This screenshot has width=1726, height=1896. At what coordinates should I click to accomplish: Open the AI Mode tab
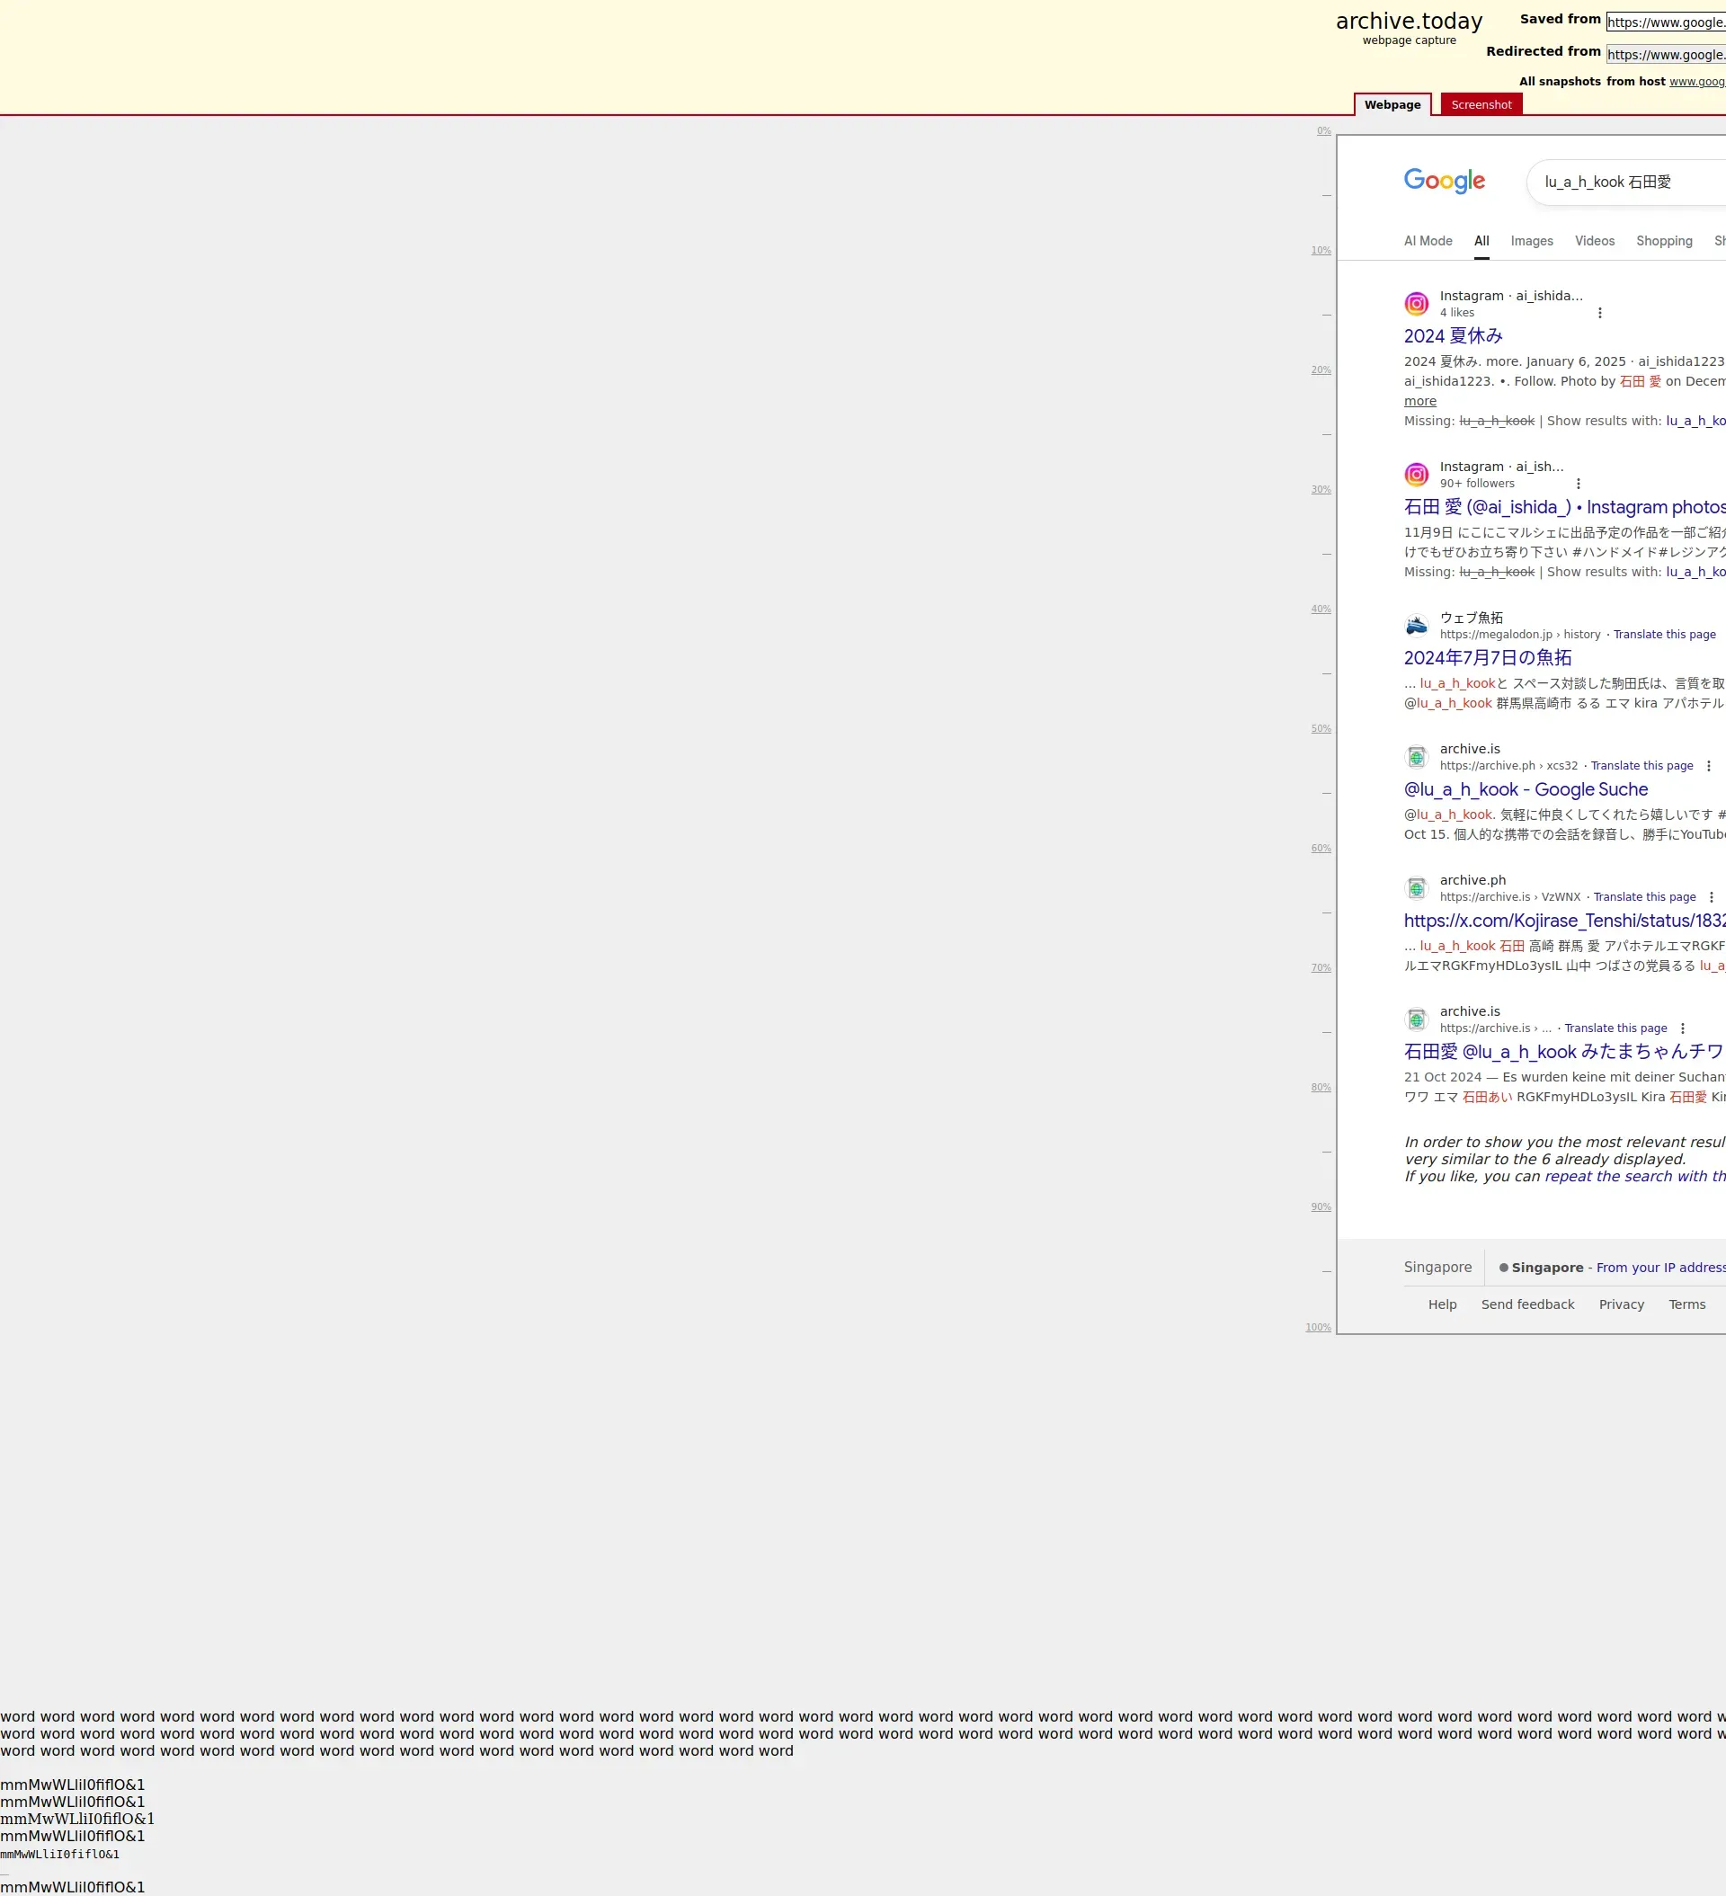point(1428,242)
